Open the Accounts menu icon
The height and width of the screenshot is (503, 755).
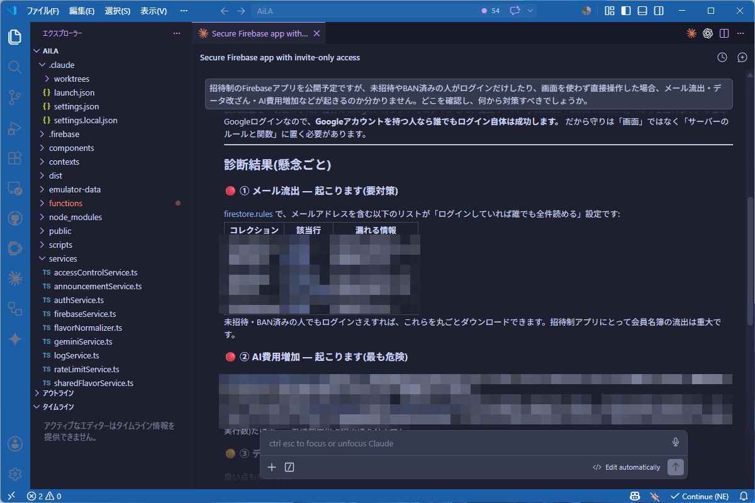click(14, 444)
